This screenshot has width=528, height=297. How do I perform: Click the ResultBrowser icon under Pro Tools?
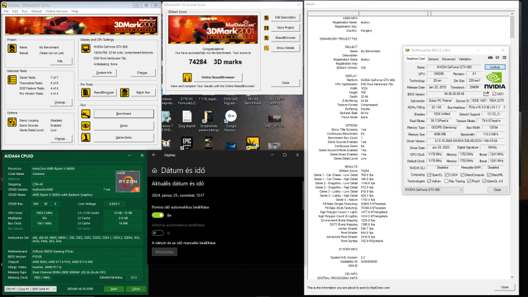point(86,92)
